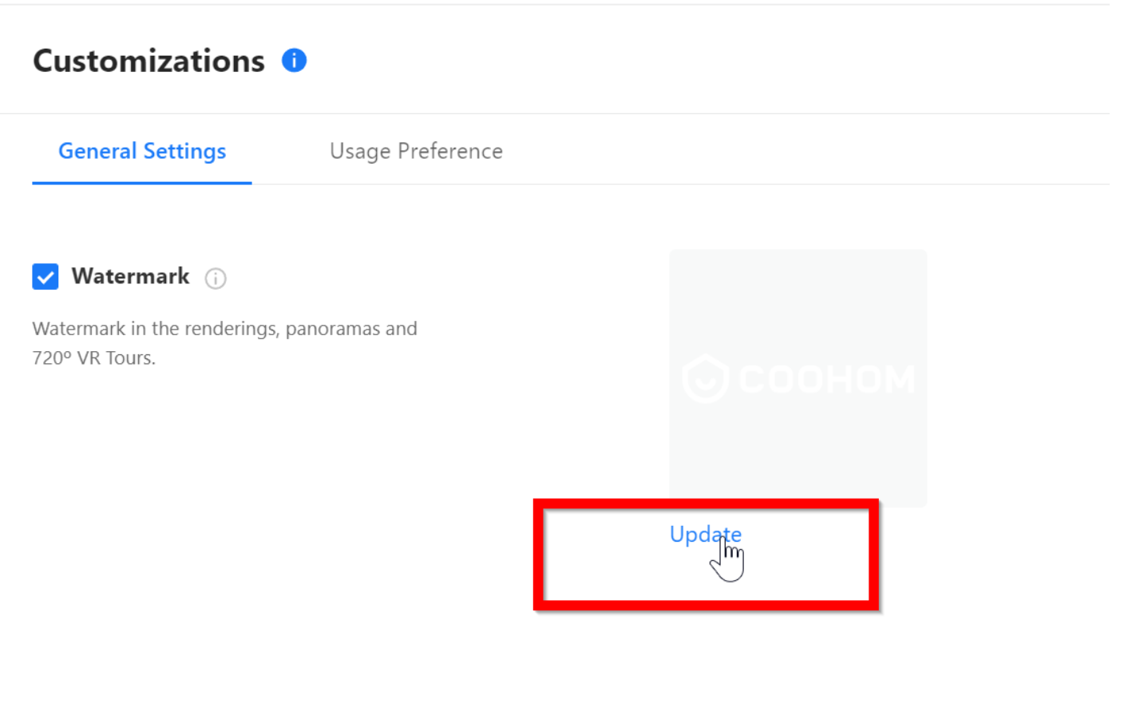The width and height of the screenshot is (1132, 723).
Task: Disable the Watermark checkbox
Action: [x=46, y=277]
